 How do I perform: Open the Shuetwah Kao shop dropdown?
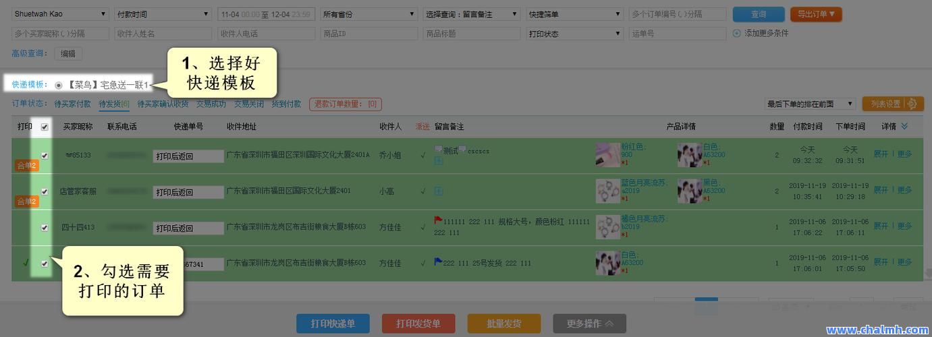[x=60, y=14]
